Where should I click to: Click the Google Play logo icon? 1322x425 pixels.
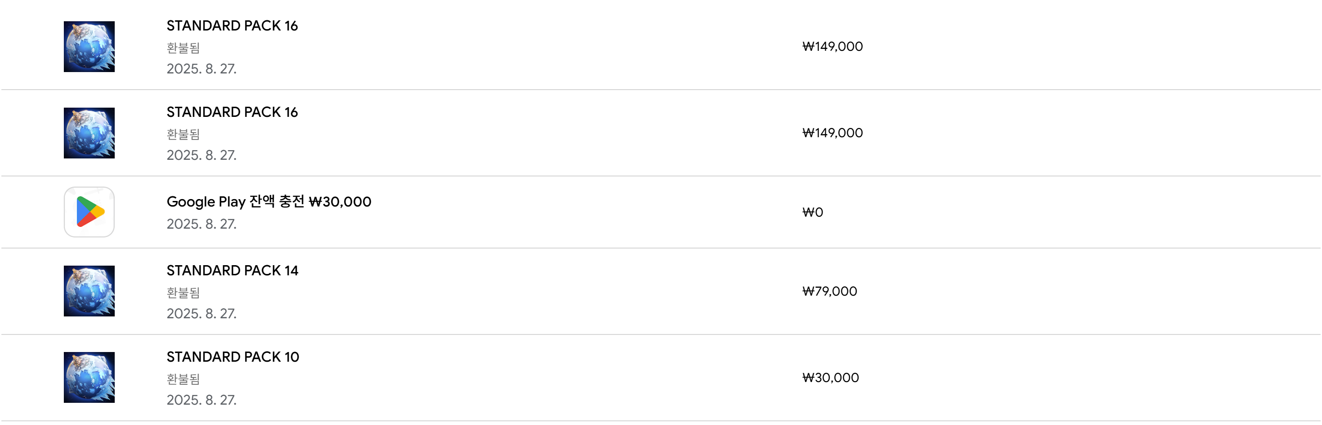click(x=89, y=212)
